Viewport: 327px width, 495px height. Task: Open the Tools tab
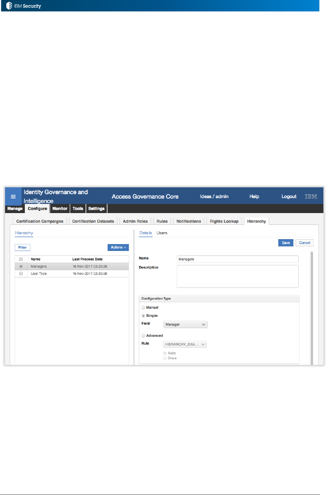[78, 209]
